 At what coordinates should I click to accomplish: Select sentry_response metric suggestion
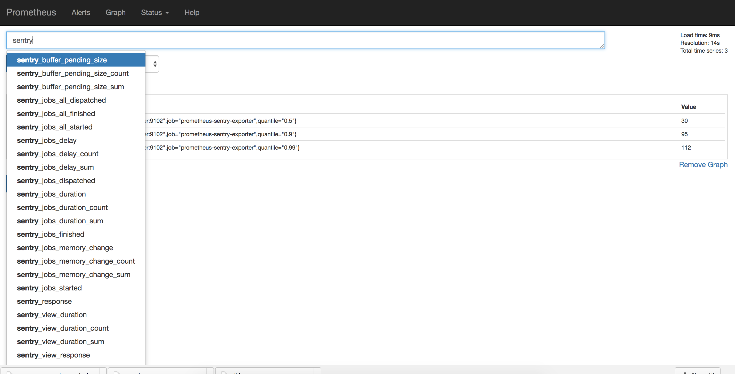point(44,301)
